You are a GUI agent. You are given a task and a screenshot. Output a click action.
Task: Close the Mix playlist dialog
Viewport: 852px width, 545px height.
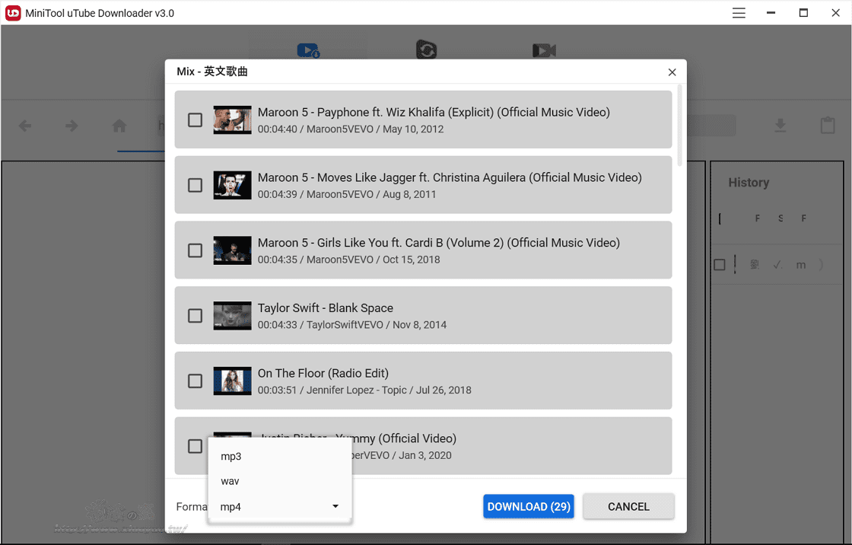coord(672,72)
